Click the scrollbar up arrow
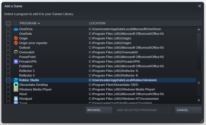 point(199,29)
